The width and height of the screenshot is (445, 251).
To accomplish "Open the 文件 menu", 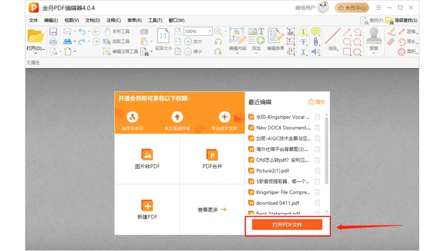I will [x=33, y=20].
